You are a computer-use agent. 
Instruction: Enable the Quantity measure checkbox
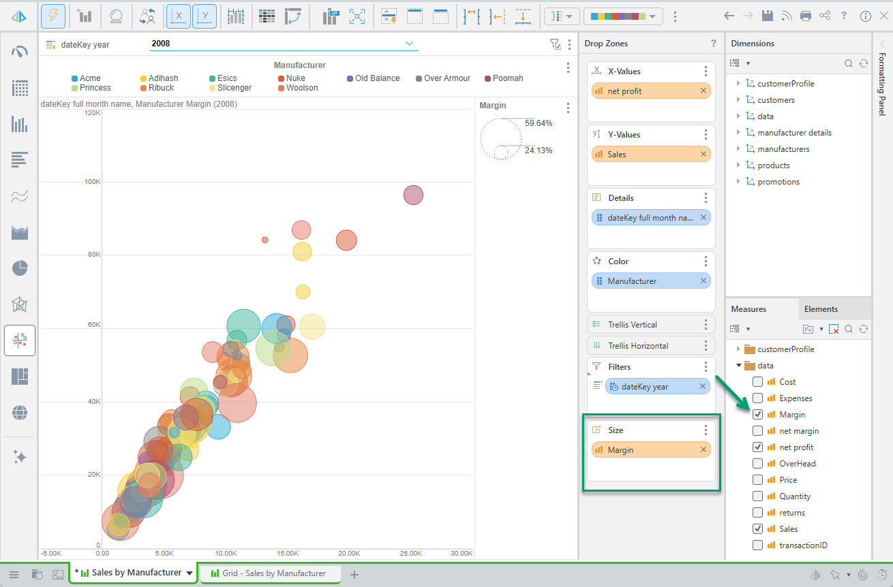[758, 496]
